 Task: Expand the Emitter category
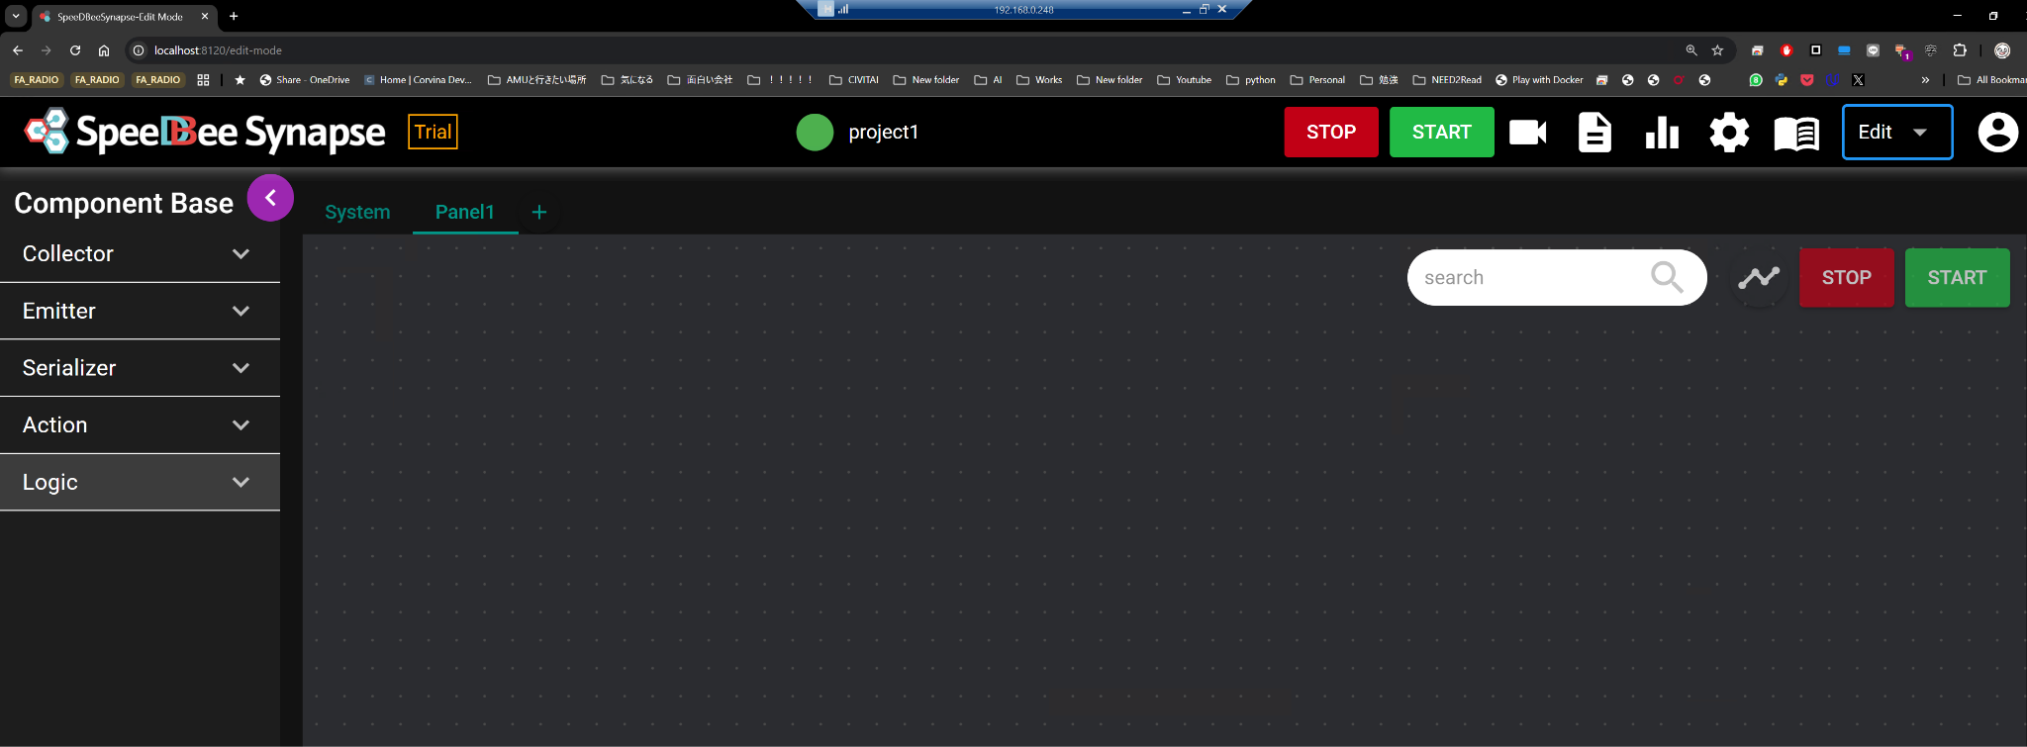pos(140,312)
